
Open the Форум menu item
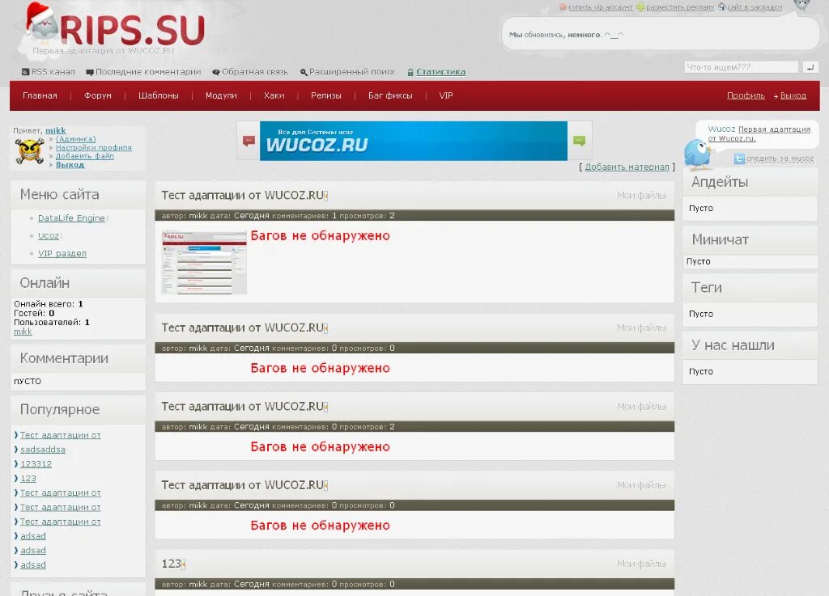[x=98, y=95]
